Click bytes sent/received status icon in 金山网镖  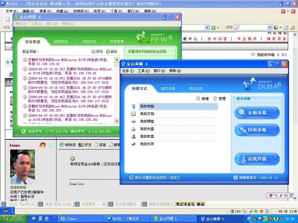point(23,132)
